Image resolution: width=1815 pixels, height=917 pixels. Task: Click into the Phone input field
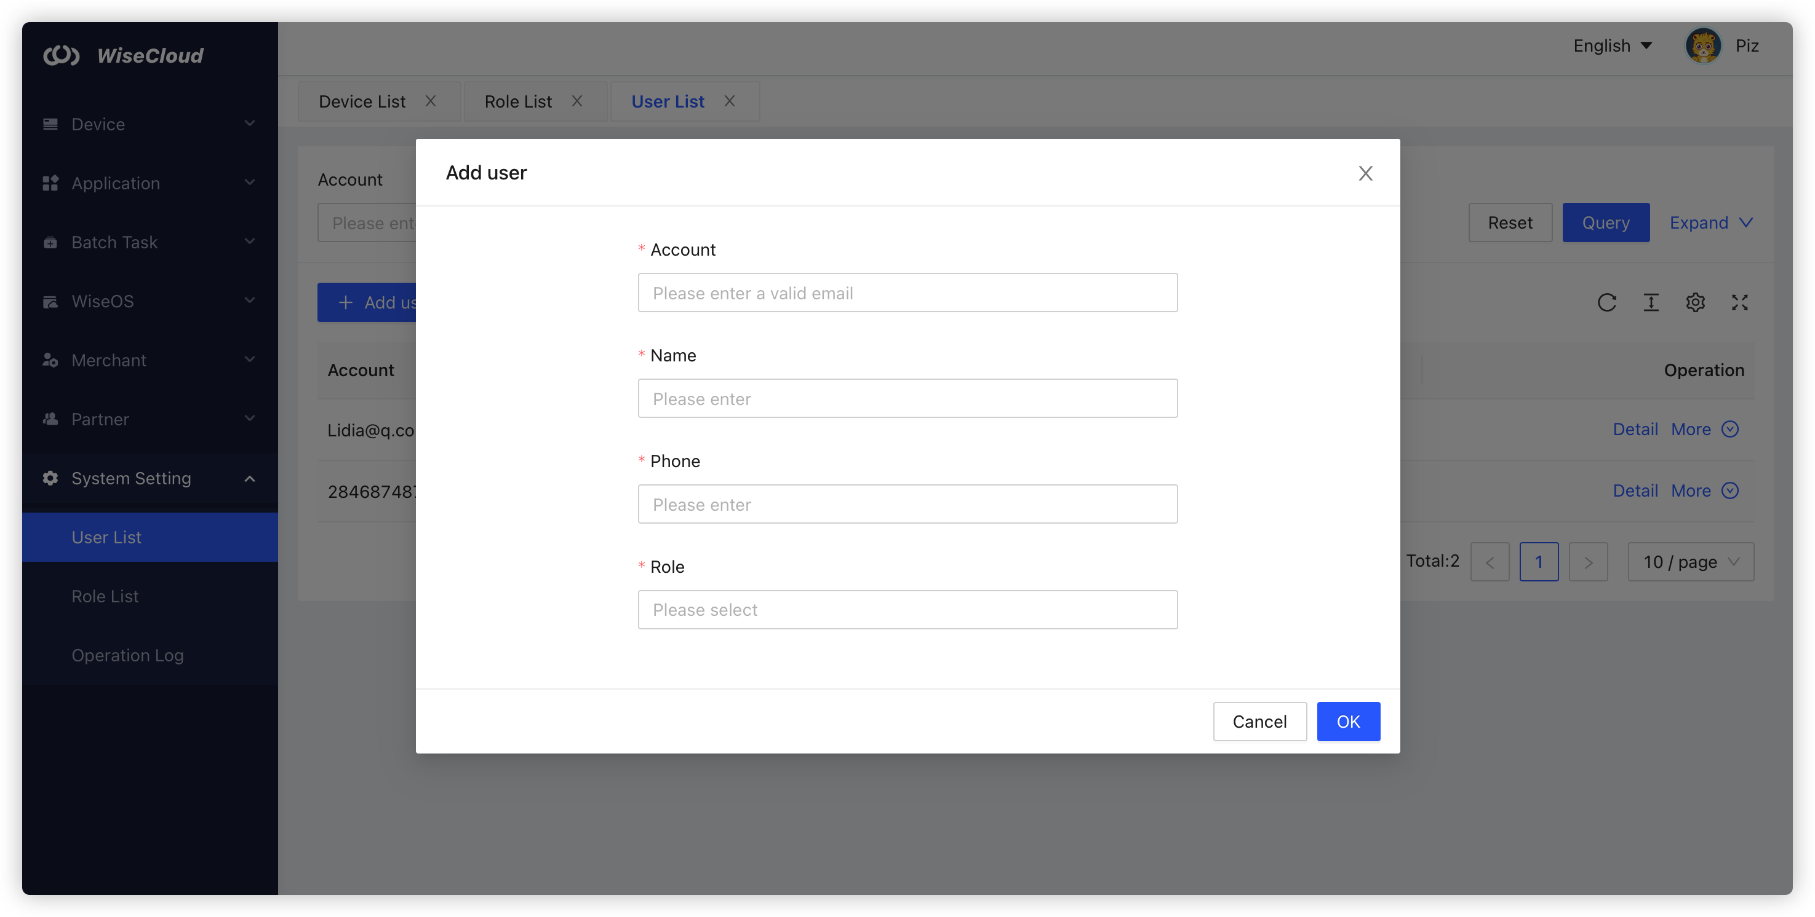coord(907,504)
